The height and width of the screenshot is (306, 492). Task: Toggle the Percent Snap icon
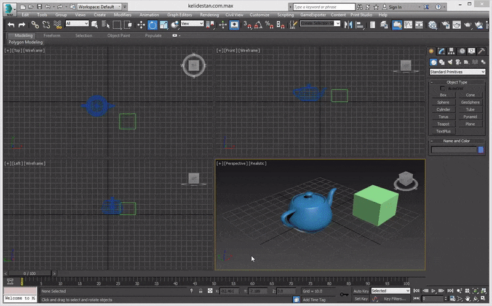click(x=269, y=25)
